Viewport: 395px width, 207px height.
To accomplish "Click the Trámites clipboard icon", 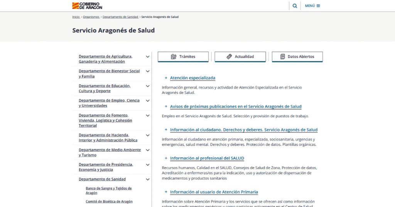I will point(174,57).
